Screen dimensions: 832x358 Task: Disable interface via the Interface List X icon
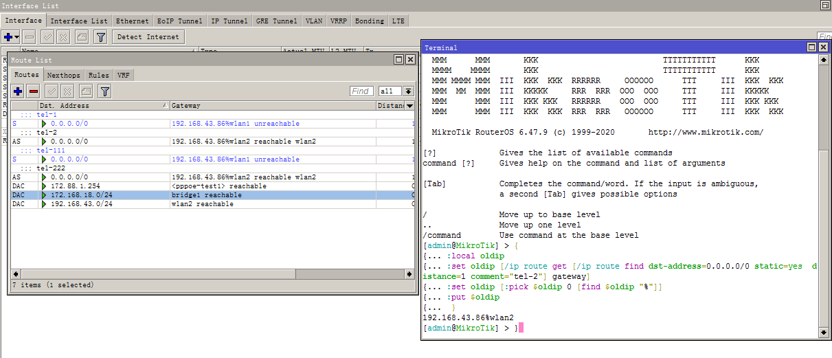point(63,37)
